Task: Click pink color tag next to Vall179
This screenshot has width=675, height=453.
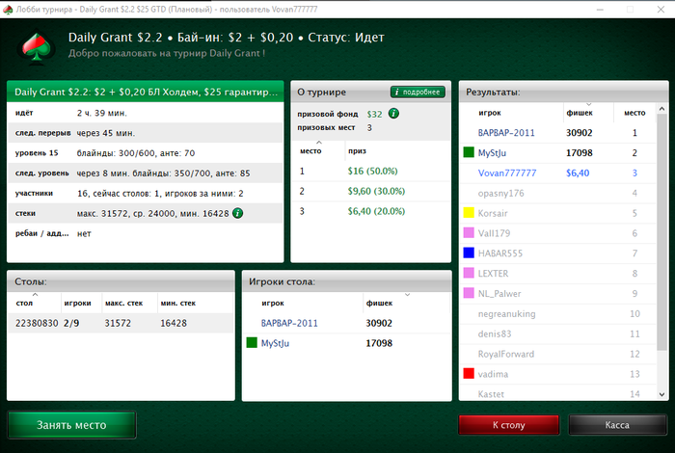Action: [x=469, y=232]
